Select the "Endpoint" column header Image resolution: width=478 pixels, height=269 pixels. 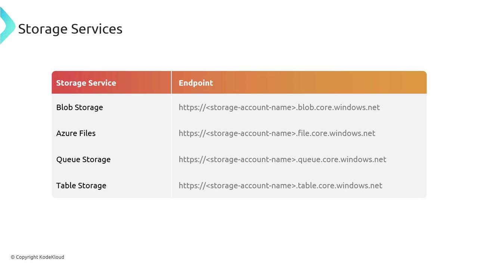[x=196, y=83]
